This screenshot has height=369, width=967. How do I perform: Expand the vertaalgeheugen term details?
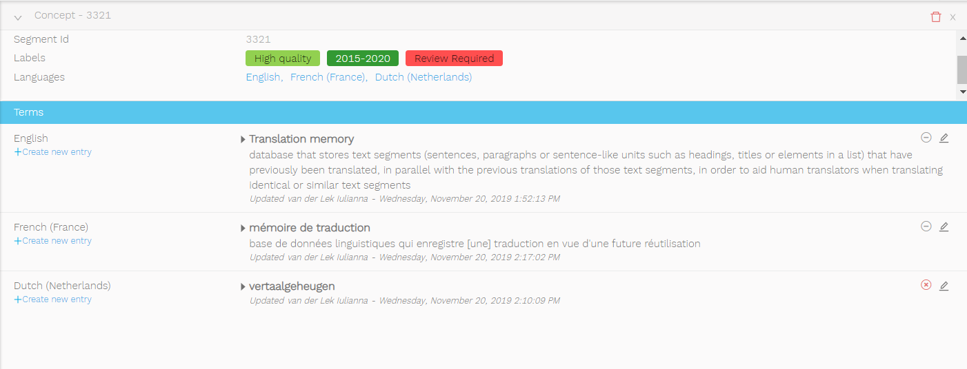pyautogui.click(x=243, y=286)
